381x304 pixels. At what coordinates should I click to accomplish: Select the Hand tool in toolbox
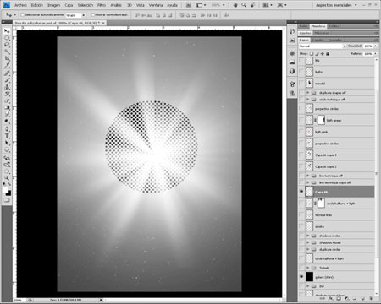(7, 171)
